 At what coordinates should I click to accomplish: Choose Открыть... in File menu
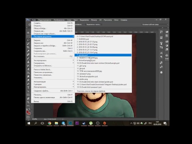coord(53,26)
